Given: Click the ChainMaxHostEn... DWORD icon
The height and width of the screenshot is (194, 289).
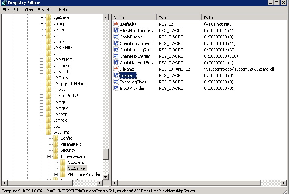Looking at the screenshot, I should (116, 63).
